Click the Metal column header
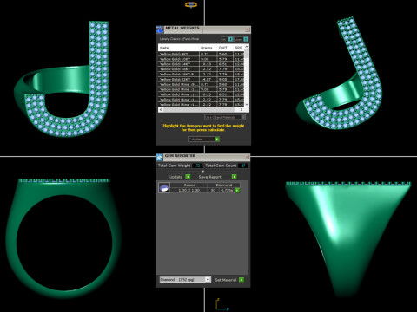The image size is (417, 312). pos(179,48)
